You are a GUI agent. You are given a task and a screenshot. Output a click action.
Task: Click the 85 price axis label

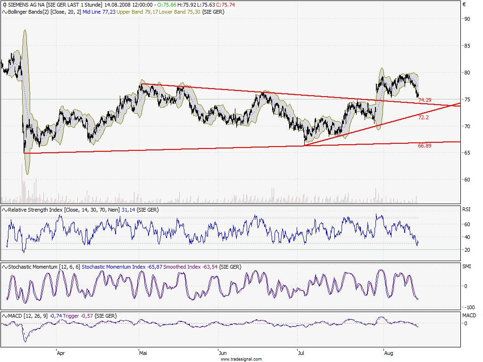tap(467, 46)
